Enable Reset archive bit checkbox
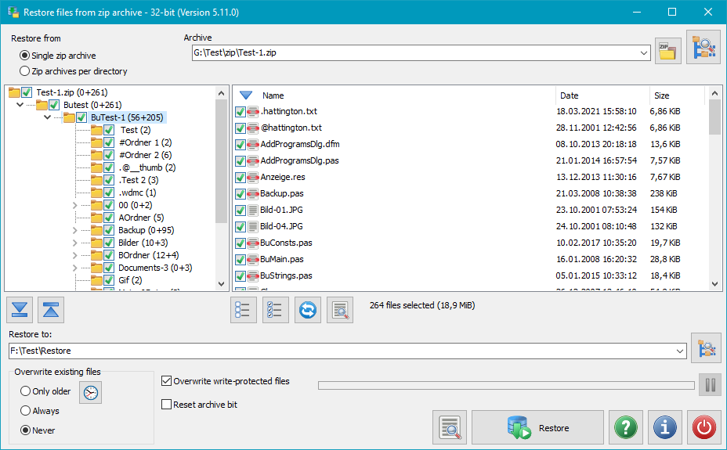Screen dimensions: 727x450 [166, 404]
